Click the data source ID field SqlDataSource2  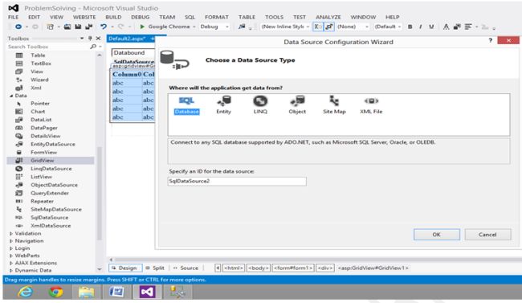click(237, 181)
